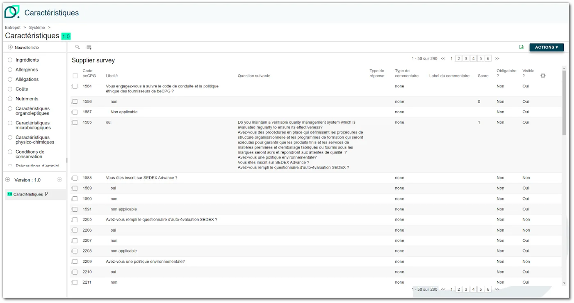Select the Nutriments list
Viewport: 574px width, 303px height.
pyautogui.click(x=27, y=99)
